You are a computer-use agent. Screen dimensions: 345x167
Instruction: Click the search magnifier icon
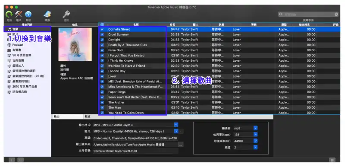(281, 14)
